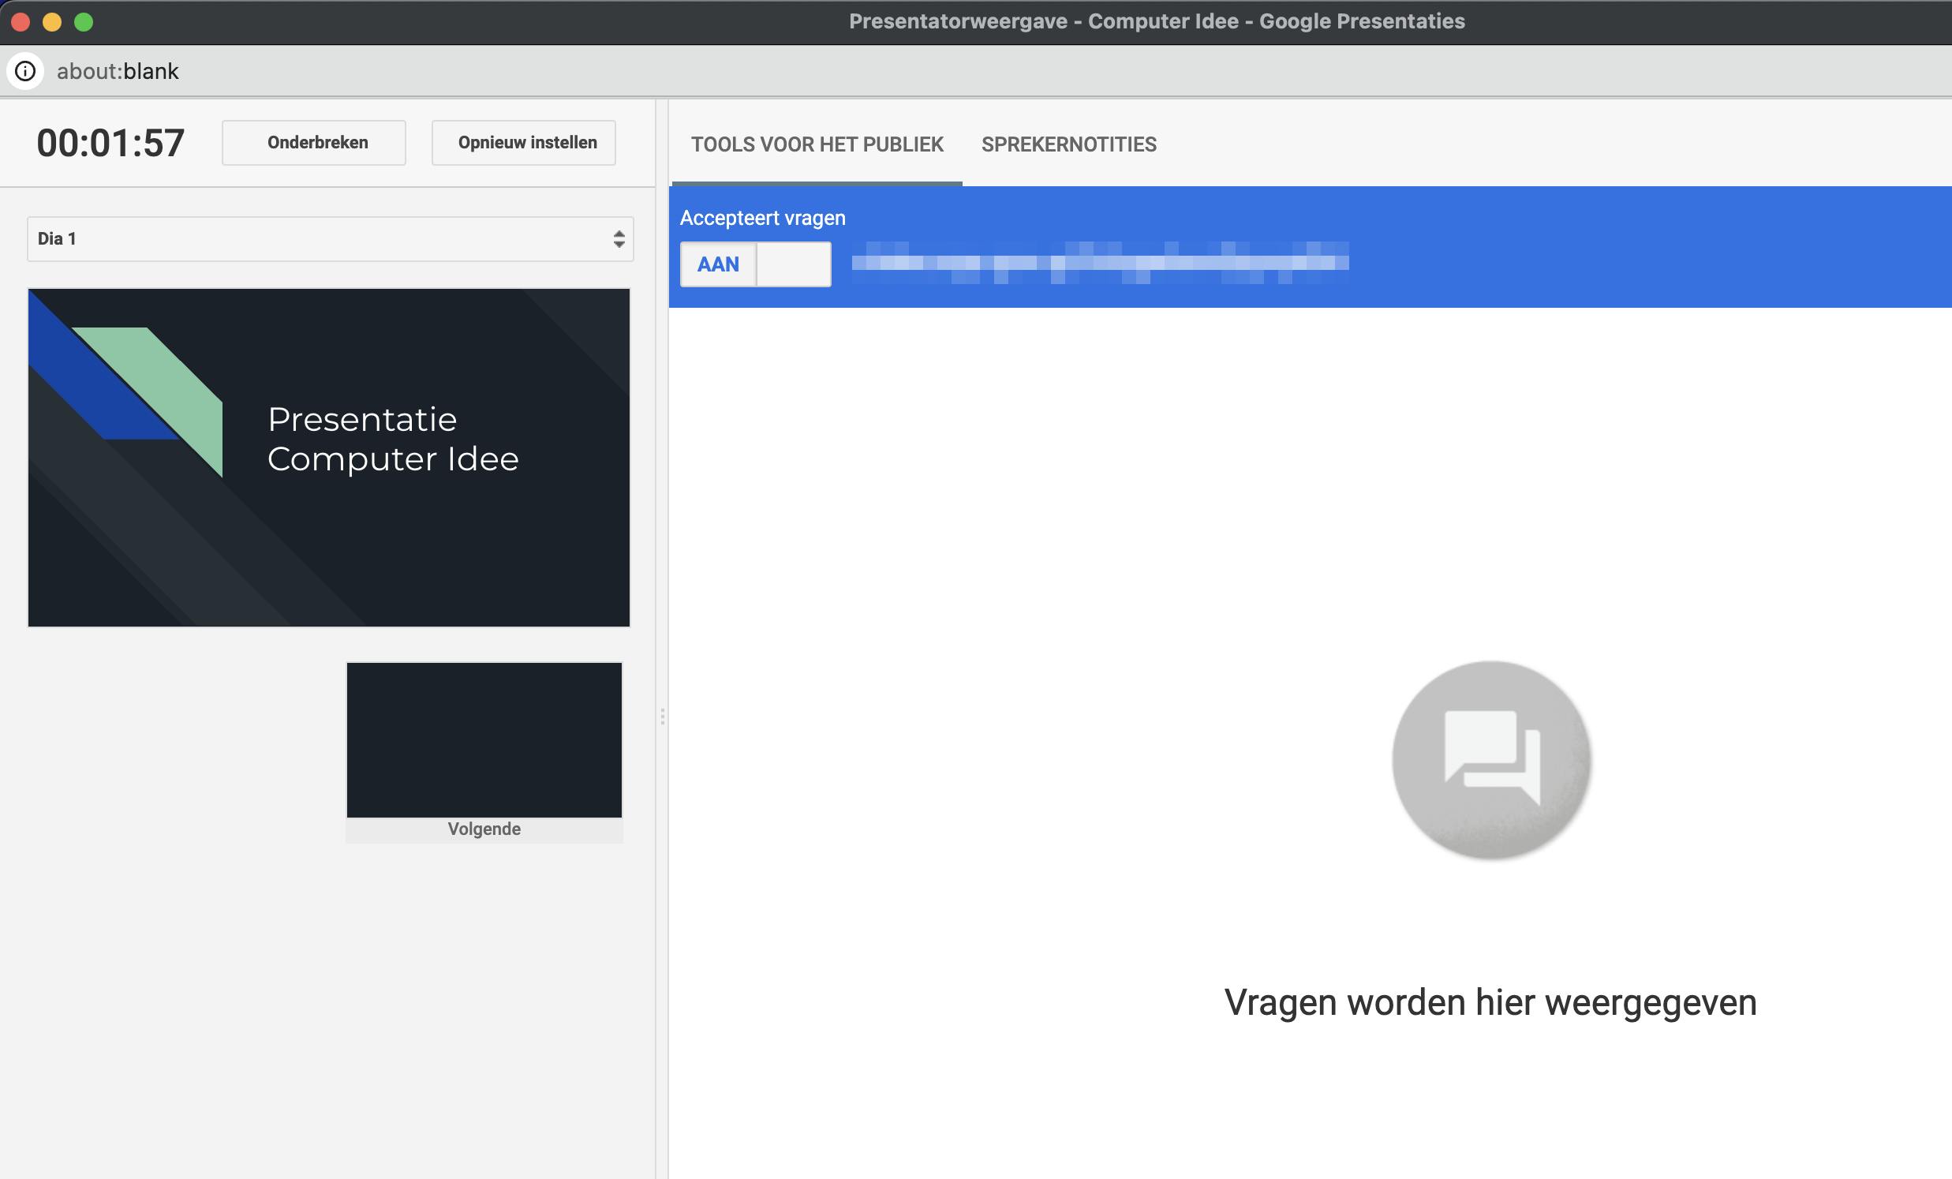Click the panel divider drag handle
Image resolution: width=1952 pixels, height=1179 pixels.
pyautogui.click(x=662, y=717)
